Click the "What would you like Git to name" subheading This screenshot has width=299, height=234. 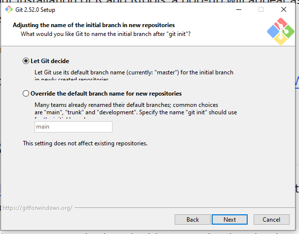point(106,33)
